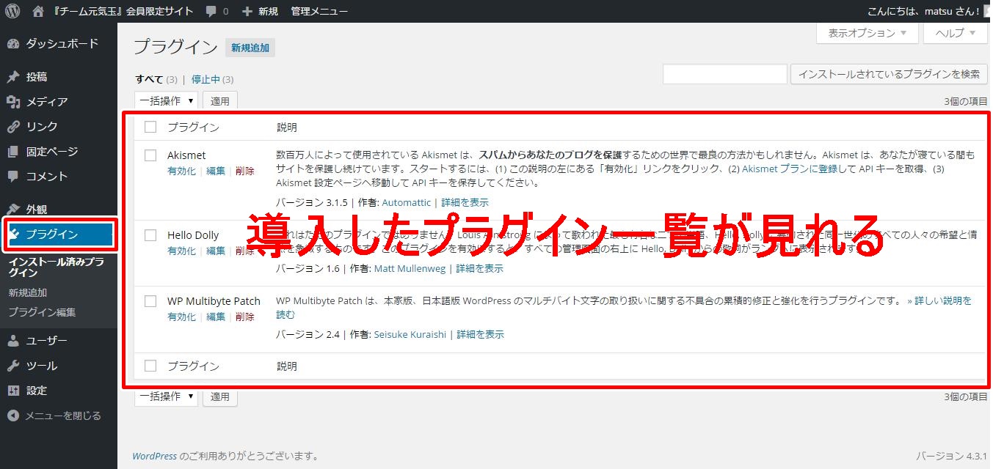Click the 投稿 pushpin icon

tap(13, 77)
